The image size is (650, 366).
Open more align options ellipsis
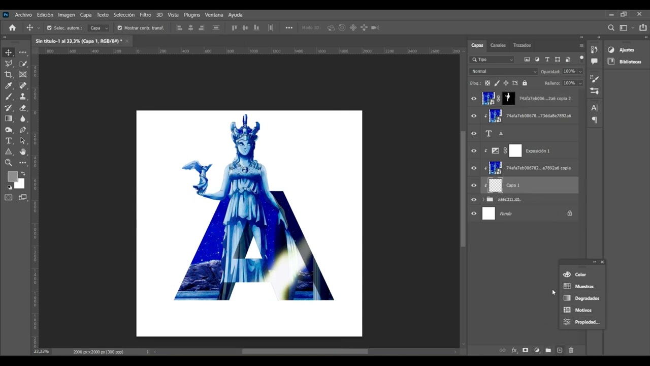[x=289, y=27]
